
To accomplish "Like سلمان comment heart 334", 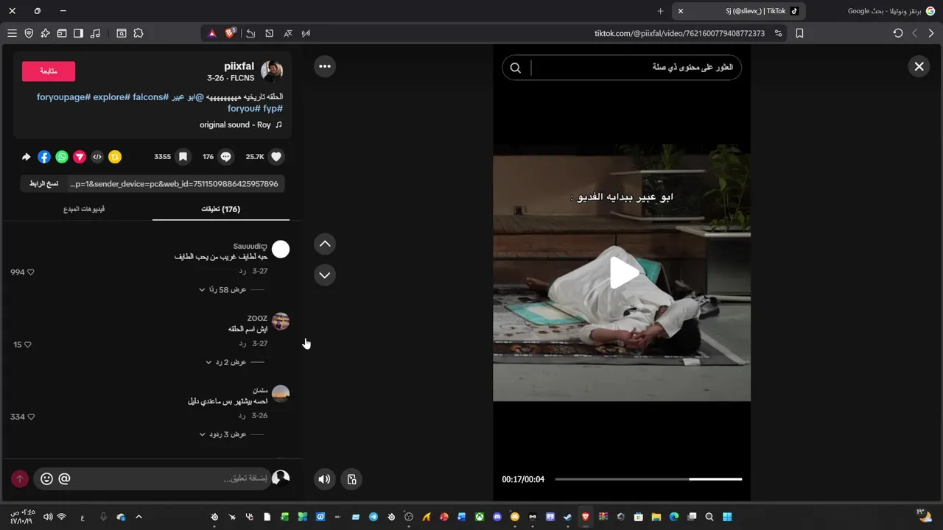I will tap(30, 417).
